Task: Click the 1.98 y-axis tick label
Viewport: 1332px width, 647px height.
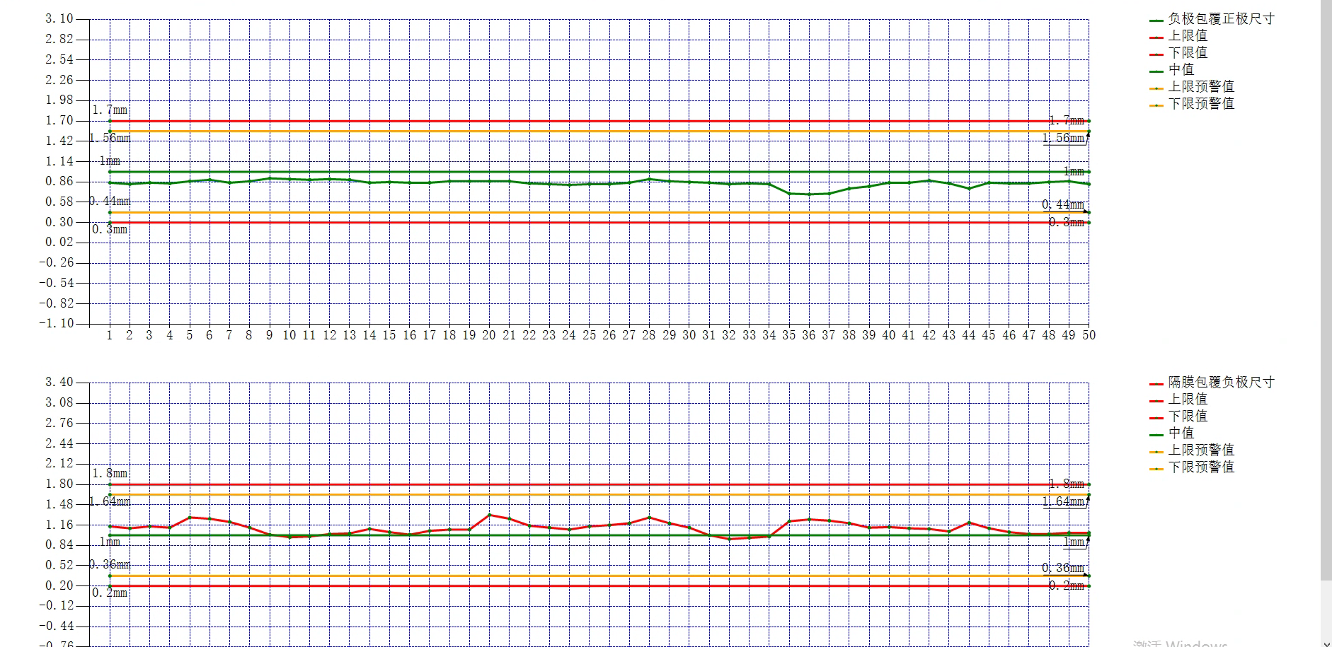Action: tap(59, 100)
